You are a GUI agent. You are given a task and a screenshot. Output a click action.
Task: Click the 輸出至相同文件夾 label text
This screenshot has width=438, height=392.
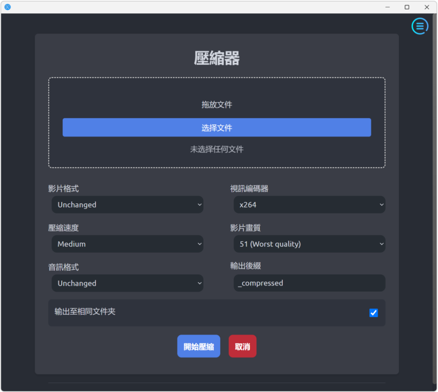coord(85,312)
